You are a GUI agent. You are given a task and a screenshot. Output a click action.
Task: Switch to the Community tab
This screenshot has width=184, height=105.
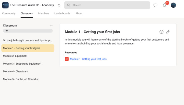point(9,14)
